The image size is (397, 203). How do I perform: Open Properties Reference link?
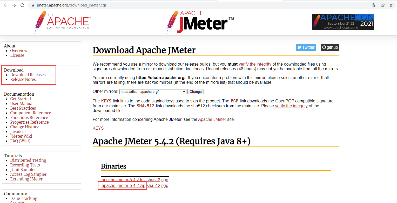point(29,122)
